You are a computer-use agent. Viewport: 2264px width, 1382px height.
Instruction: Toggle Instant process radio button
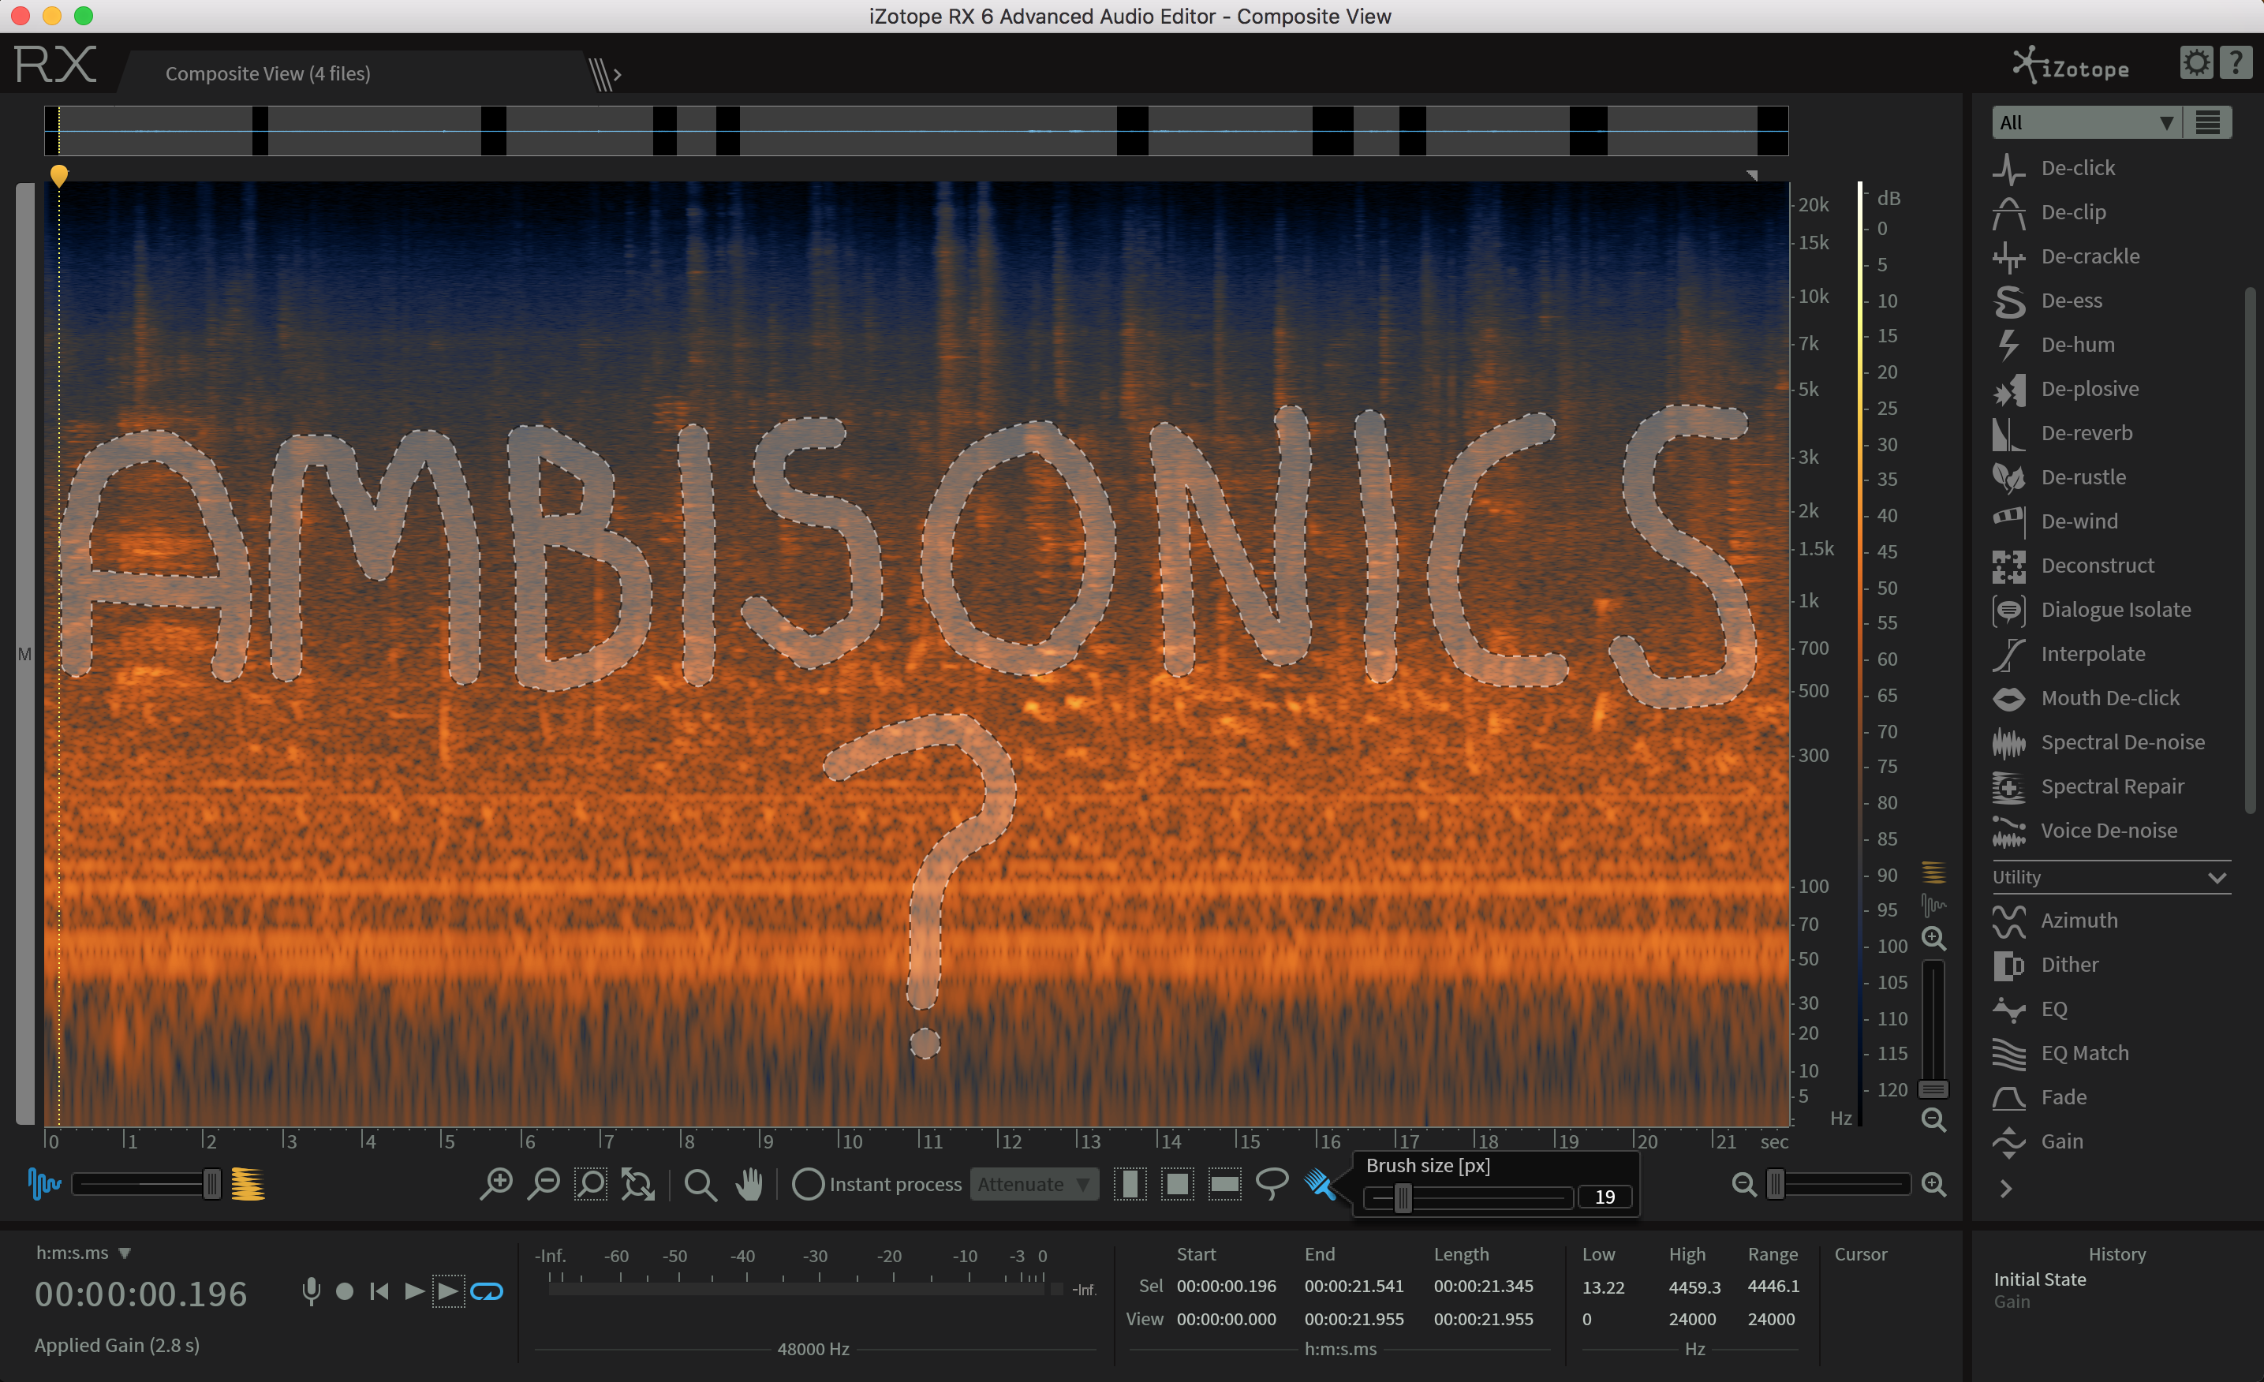(808, 1185)
